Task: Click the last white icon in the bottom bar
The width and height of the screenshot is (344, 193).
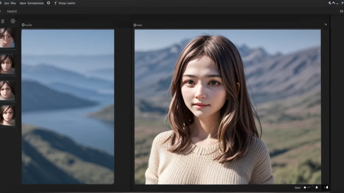Action: (x=327, y=188)
